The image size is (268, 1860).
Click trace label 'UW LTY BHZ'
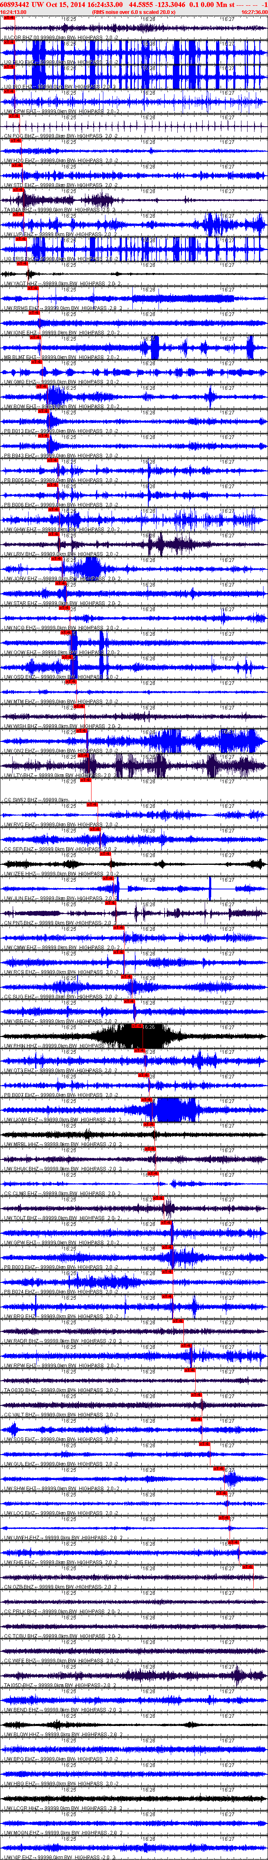(x=19, y=775)
